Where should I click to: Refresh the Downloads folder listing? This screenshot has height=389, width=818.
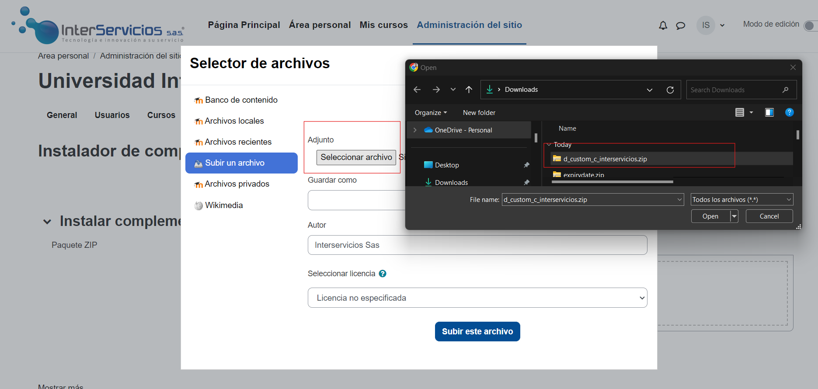click(x=670, y=90)
